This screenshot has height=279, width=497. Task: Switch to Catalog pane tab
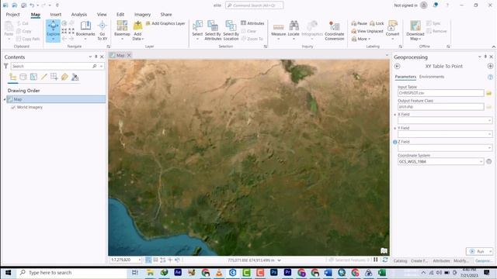click(400, 260)
